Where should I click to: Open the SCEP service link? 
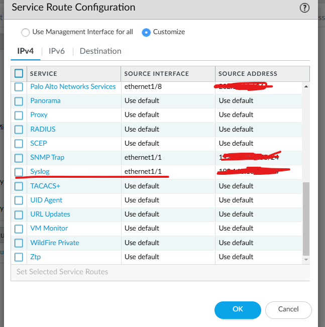39,143
